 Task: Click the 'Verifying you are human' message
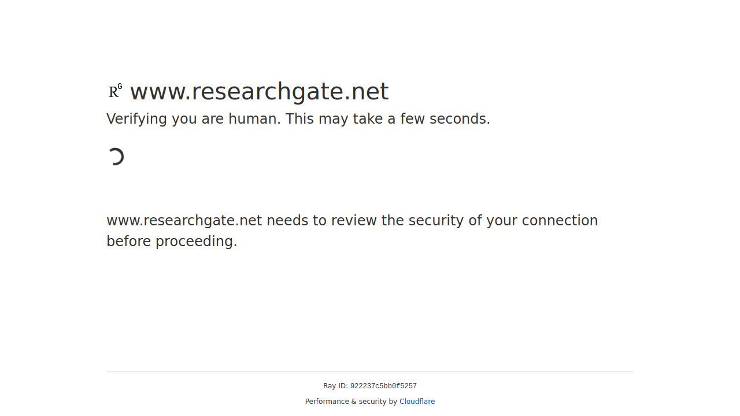(298, 119)
